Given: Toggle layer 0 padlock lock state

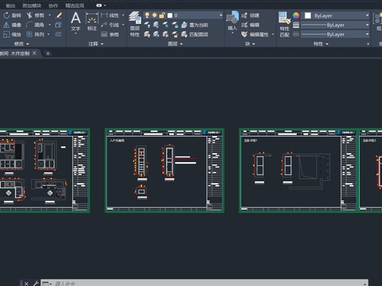Looking at the screenshot, I should [x=162, y=15].
